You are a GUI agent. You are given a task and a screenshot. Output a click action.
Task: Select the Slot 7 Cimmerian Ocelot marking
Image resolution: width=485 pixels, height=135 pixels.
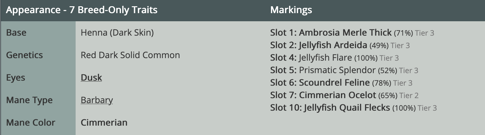point(344,95)
